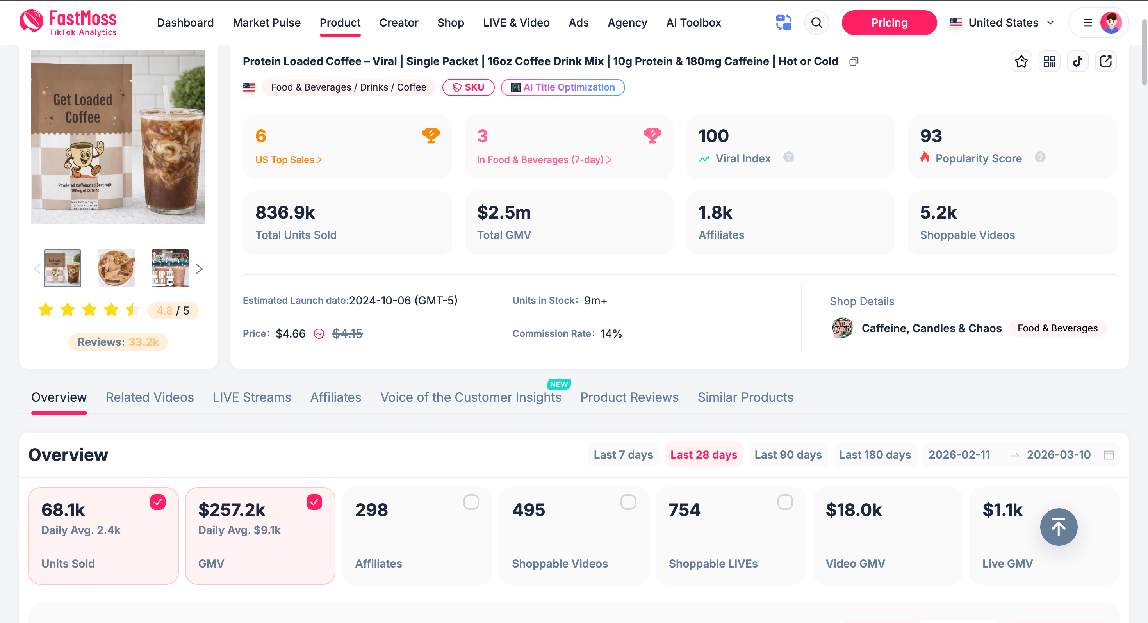
Task: Switch to the Product Reviews tab
Action: pyautogui.click(x=629, y=397)
